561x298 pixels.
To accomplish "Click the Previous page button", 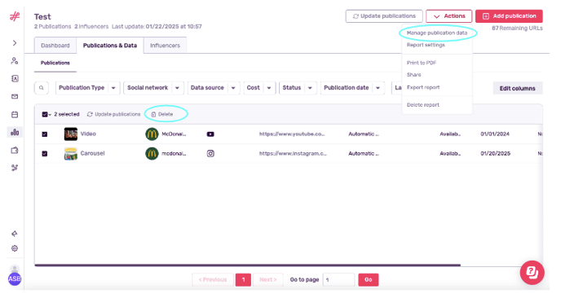I will point(213,280).
